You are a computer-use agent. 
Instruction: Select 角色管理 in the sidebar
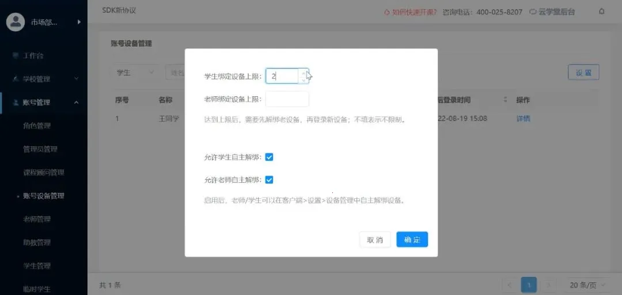pyautogui.click(x=37, y=126)
